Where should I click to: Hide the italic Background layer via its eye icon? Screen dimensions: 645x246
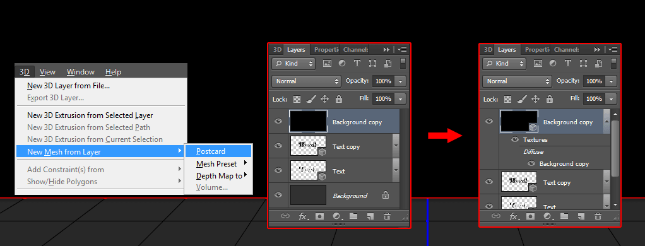click(278, 196)
